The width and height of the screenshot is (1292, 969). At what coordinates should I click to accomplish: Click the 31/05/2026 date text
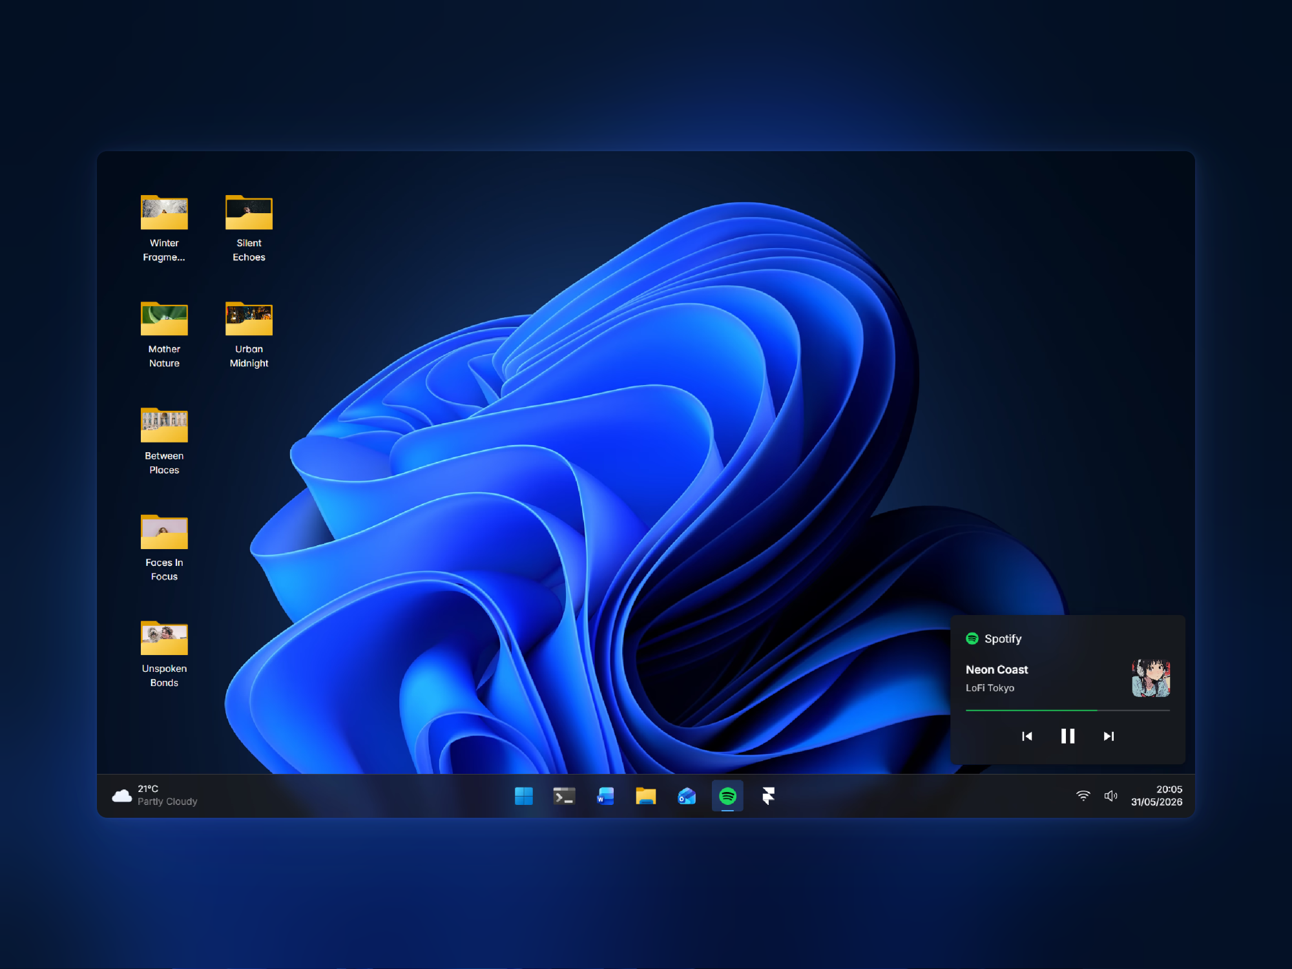click(1156, 802)
